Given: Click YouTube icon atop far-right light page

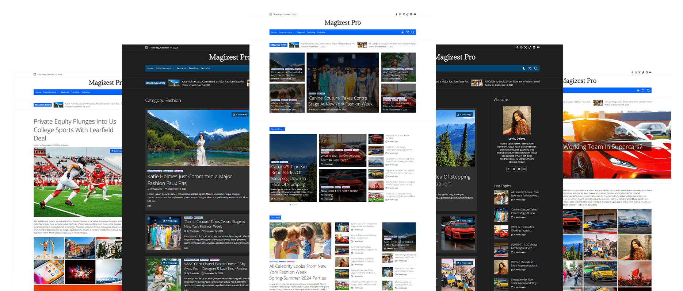Looking at the screenshot, I should tap(650, 73).
